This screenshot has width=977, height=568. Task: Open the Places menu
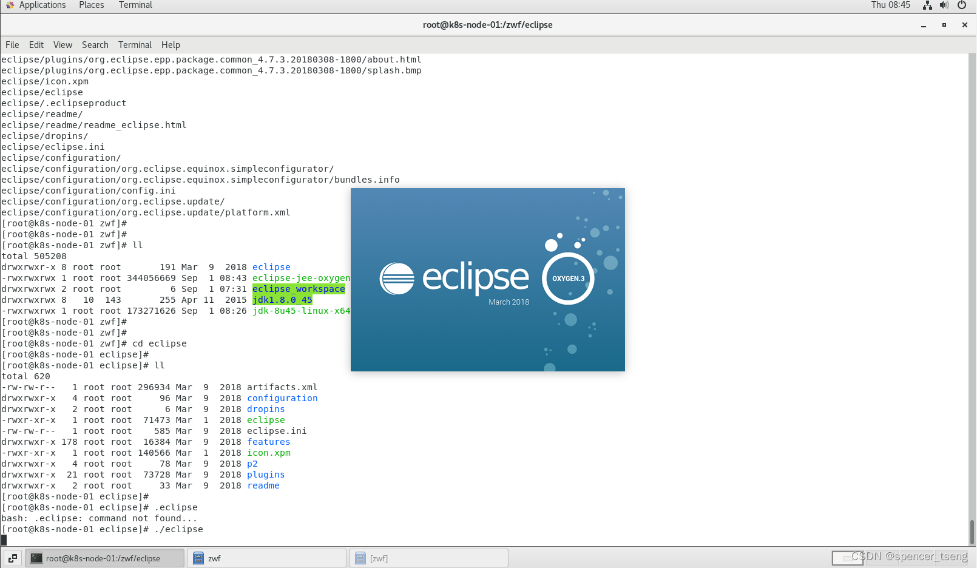coord(91,5)
